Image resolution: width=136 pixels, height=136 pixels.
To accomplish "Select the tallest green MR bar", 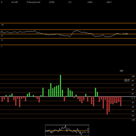I will click(x=60, y=86).
